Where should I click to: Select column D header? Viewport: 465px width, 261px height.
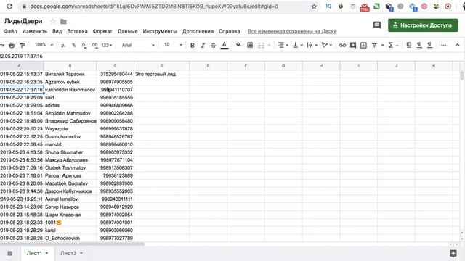[161, 65]
